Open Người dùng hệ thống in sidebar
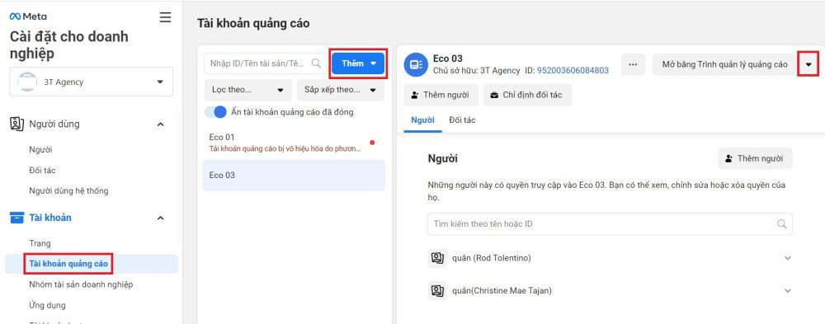Image resolution: width=825 pixels, height=324 pixels. coord(69,191)
